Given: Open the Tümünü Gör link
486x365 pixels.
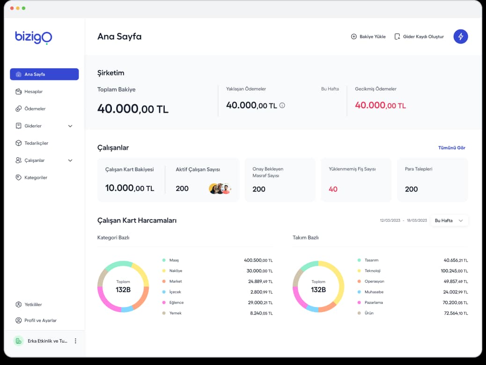Looking at the screenshot, I should pyautogui.click(x=451, y=148).
